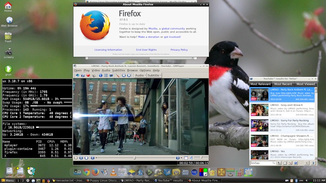The image size is (326, 183).
Task: Go to previous results page in YouTube browser
Action: coord(307,163)
